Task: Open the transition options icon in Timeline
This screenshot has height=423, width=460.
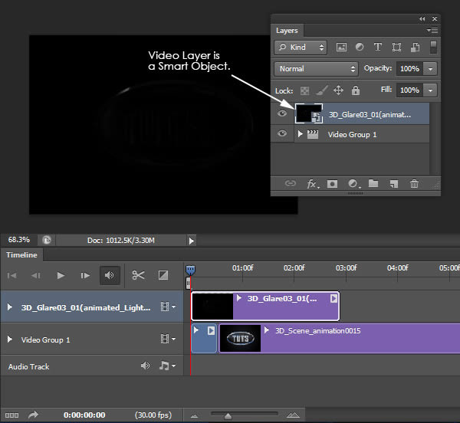Action: (x=163, y=275)
